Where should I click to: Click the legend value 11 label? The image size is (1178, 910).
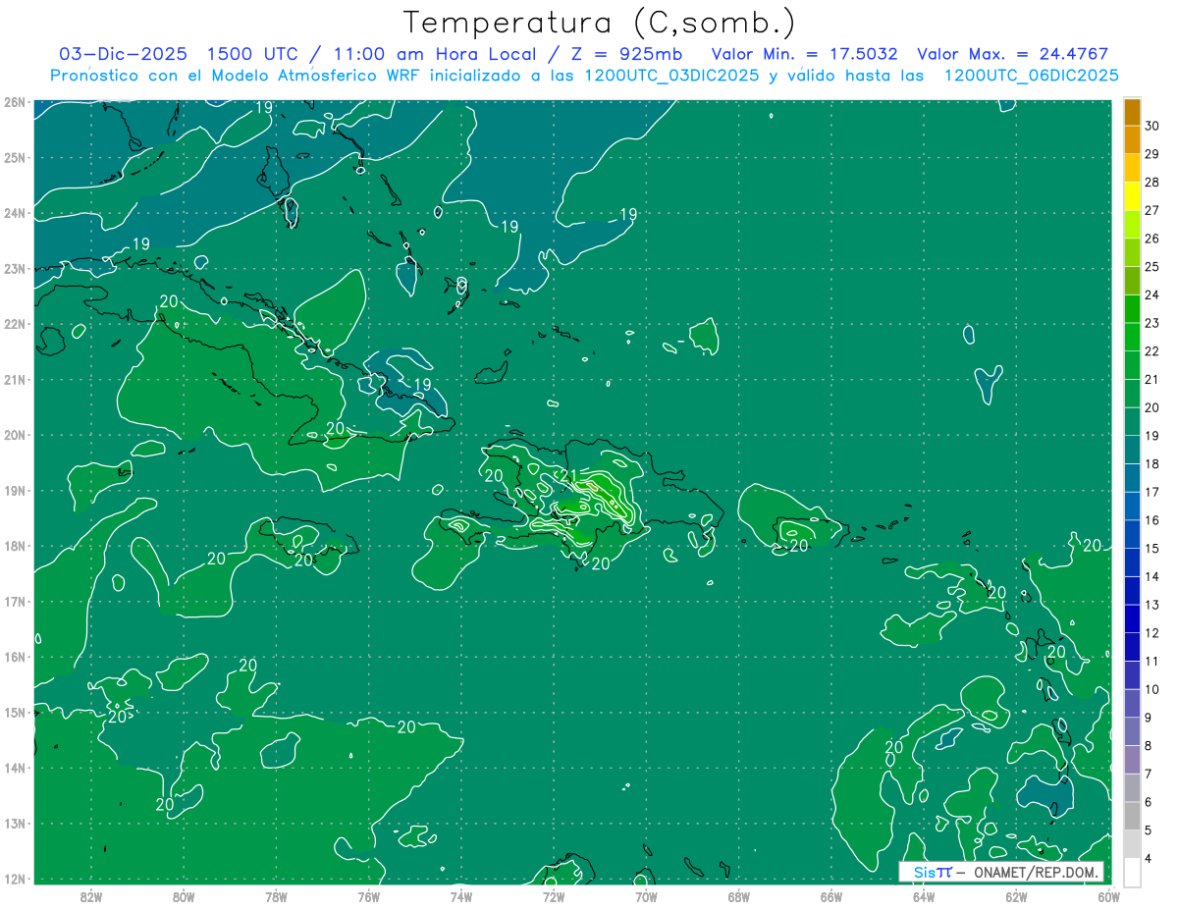click(1152, 661)
